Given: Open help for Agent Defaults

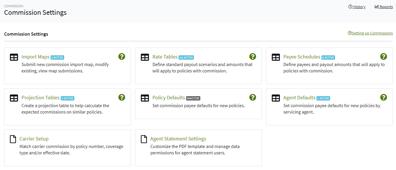Looking at the screenshot, I should click(x=384, y=97).
